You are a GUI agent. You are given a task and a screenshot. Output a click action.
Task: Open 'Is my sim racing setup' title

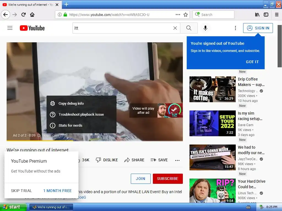[x=250, y=116]
